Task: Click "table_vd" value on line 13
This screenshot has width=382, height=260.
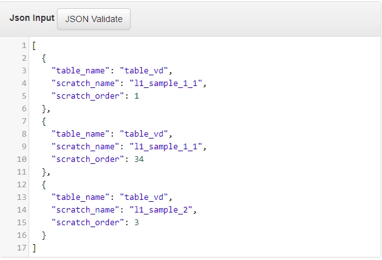Action: point(144,197)
